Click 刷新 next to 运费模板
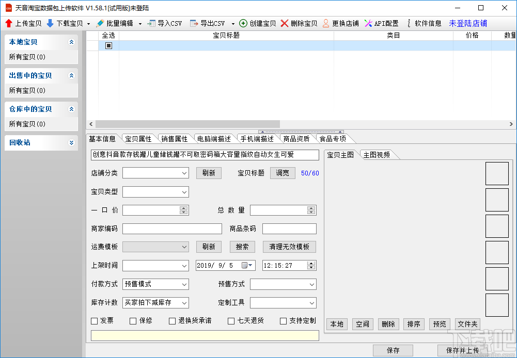The image size is (517, 358). [209, 247]
